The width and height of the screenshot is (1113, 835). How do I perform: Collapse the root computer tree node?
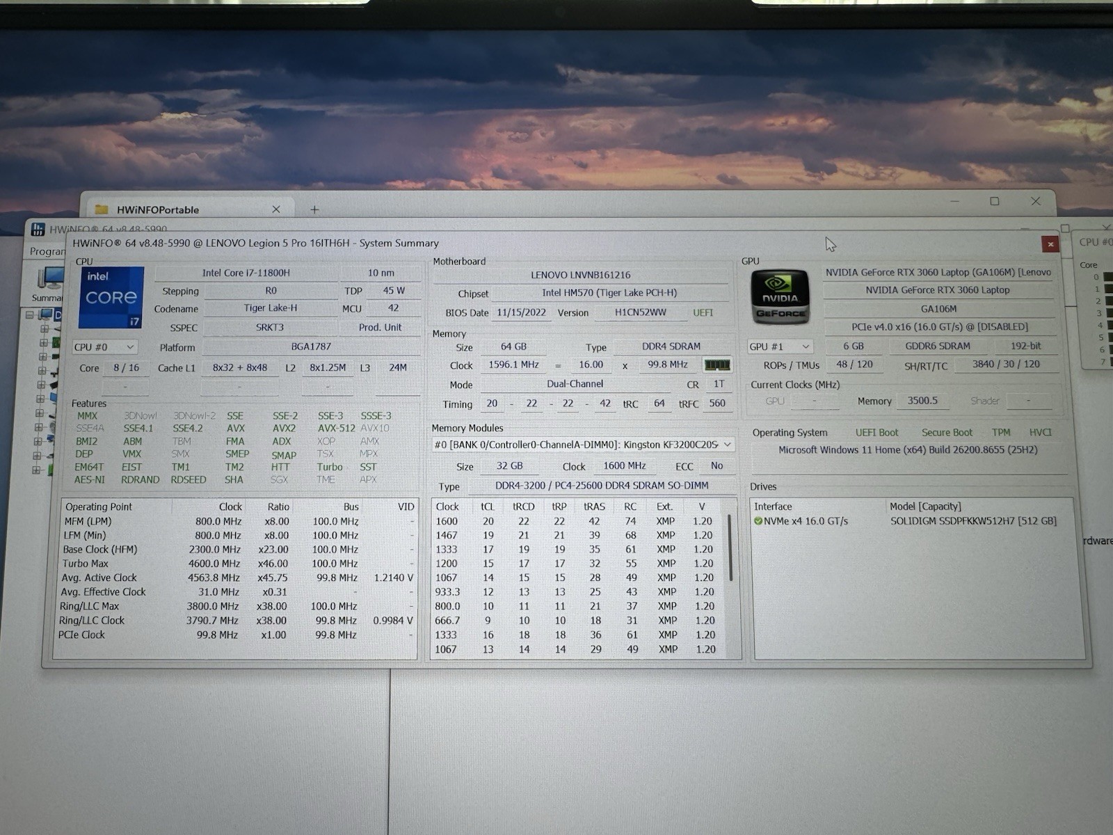31,315
